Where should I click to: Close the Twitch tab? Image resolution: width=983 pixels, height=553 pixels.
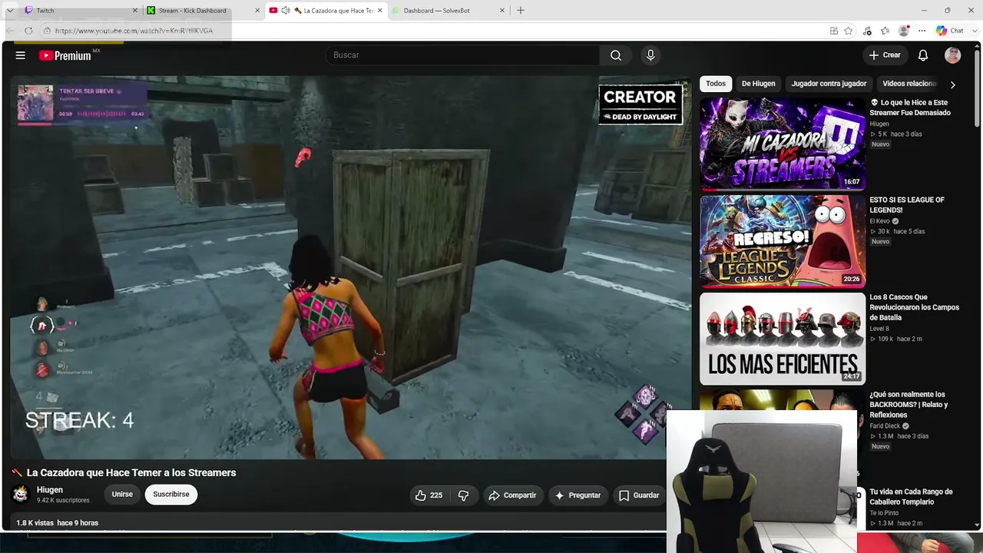[135, 11]
